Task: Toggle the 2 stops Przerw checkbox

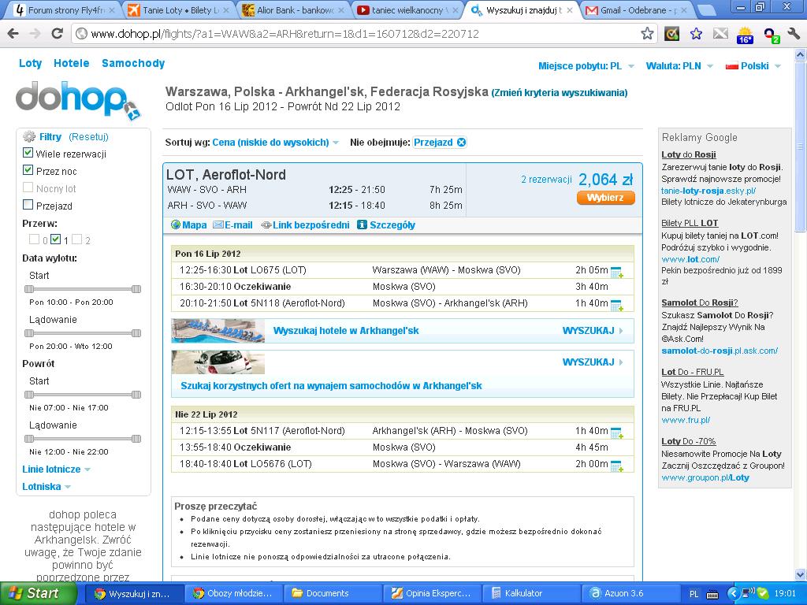Action: [x=76, y=239]
